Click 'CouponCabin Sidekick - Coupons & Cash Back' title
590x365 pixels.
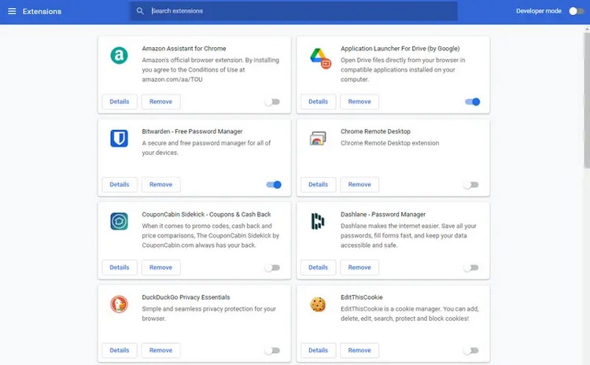(206, 214)
